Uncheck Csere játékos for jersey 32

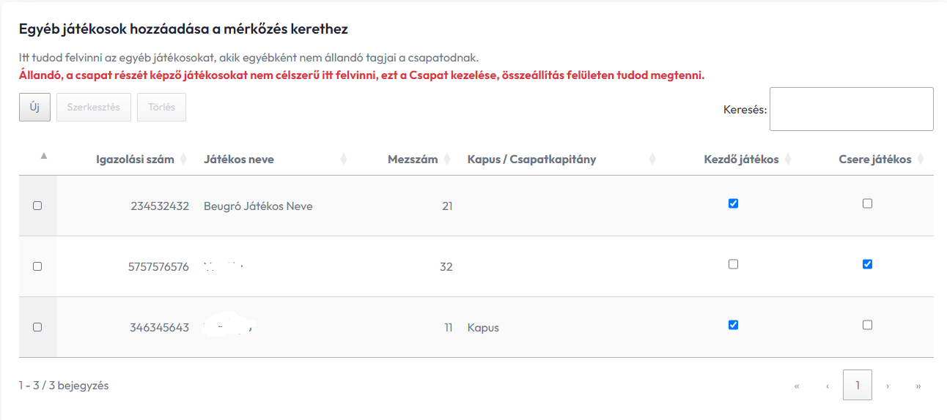tap(867, 264)
